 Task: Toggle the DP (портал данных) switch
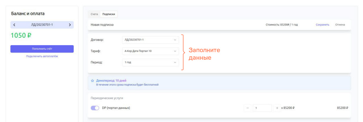[95, 108]
